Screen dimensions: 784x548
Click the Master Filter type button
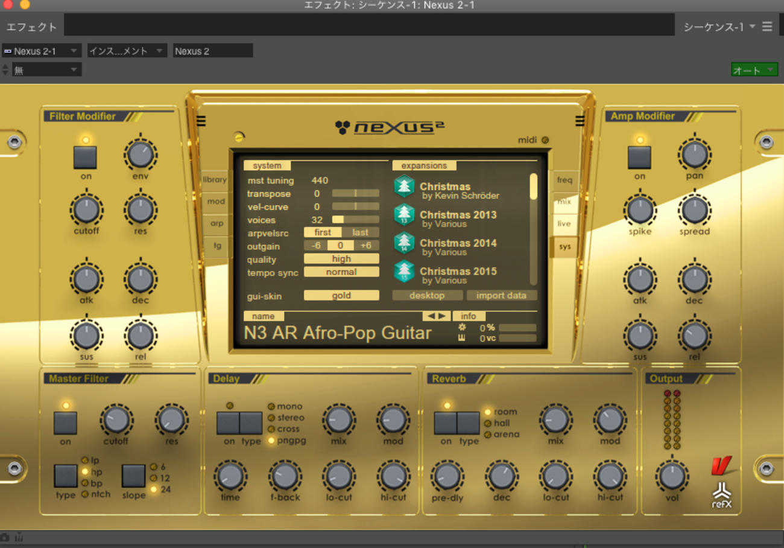click(x=65, y=476)
